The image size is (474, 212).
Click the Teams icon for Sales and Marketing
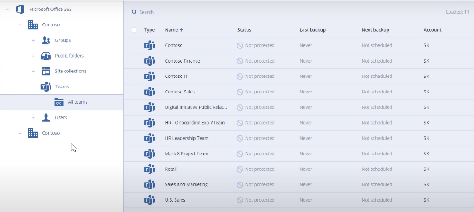coord(149,185)
